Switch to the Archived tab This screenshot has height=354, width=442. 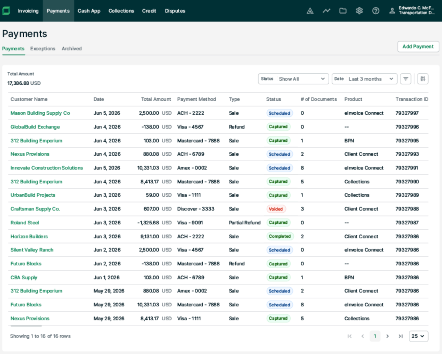click(72, 49)
